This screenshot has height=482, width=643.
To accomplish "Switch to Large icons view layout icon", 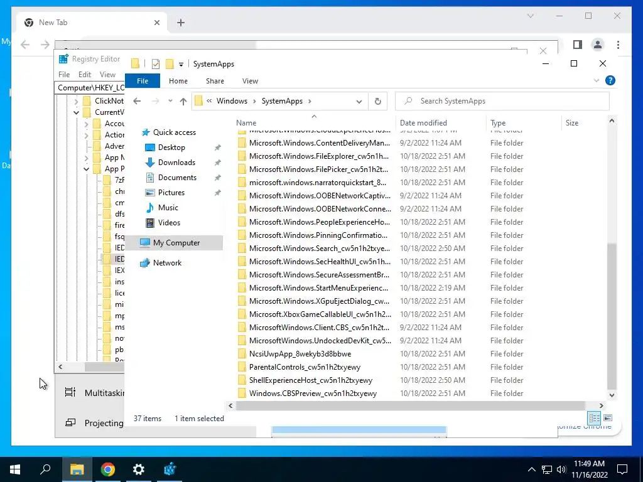I will click(608, 418).
